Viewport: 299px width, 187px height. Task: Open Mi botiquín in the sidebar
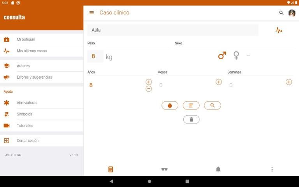pos(26,39)
